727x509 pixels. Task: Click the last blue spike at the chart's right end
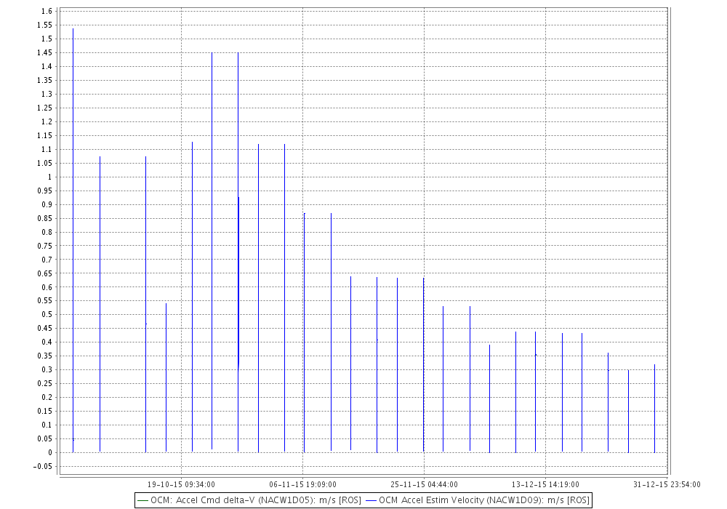[x=655, y=409]
